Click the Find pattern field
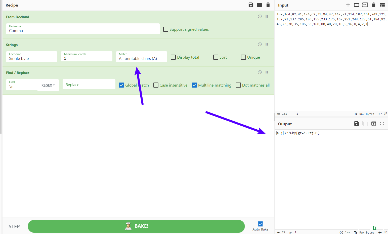Viewport: 388px width, 234px height. [22, 85]
